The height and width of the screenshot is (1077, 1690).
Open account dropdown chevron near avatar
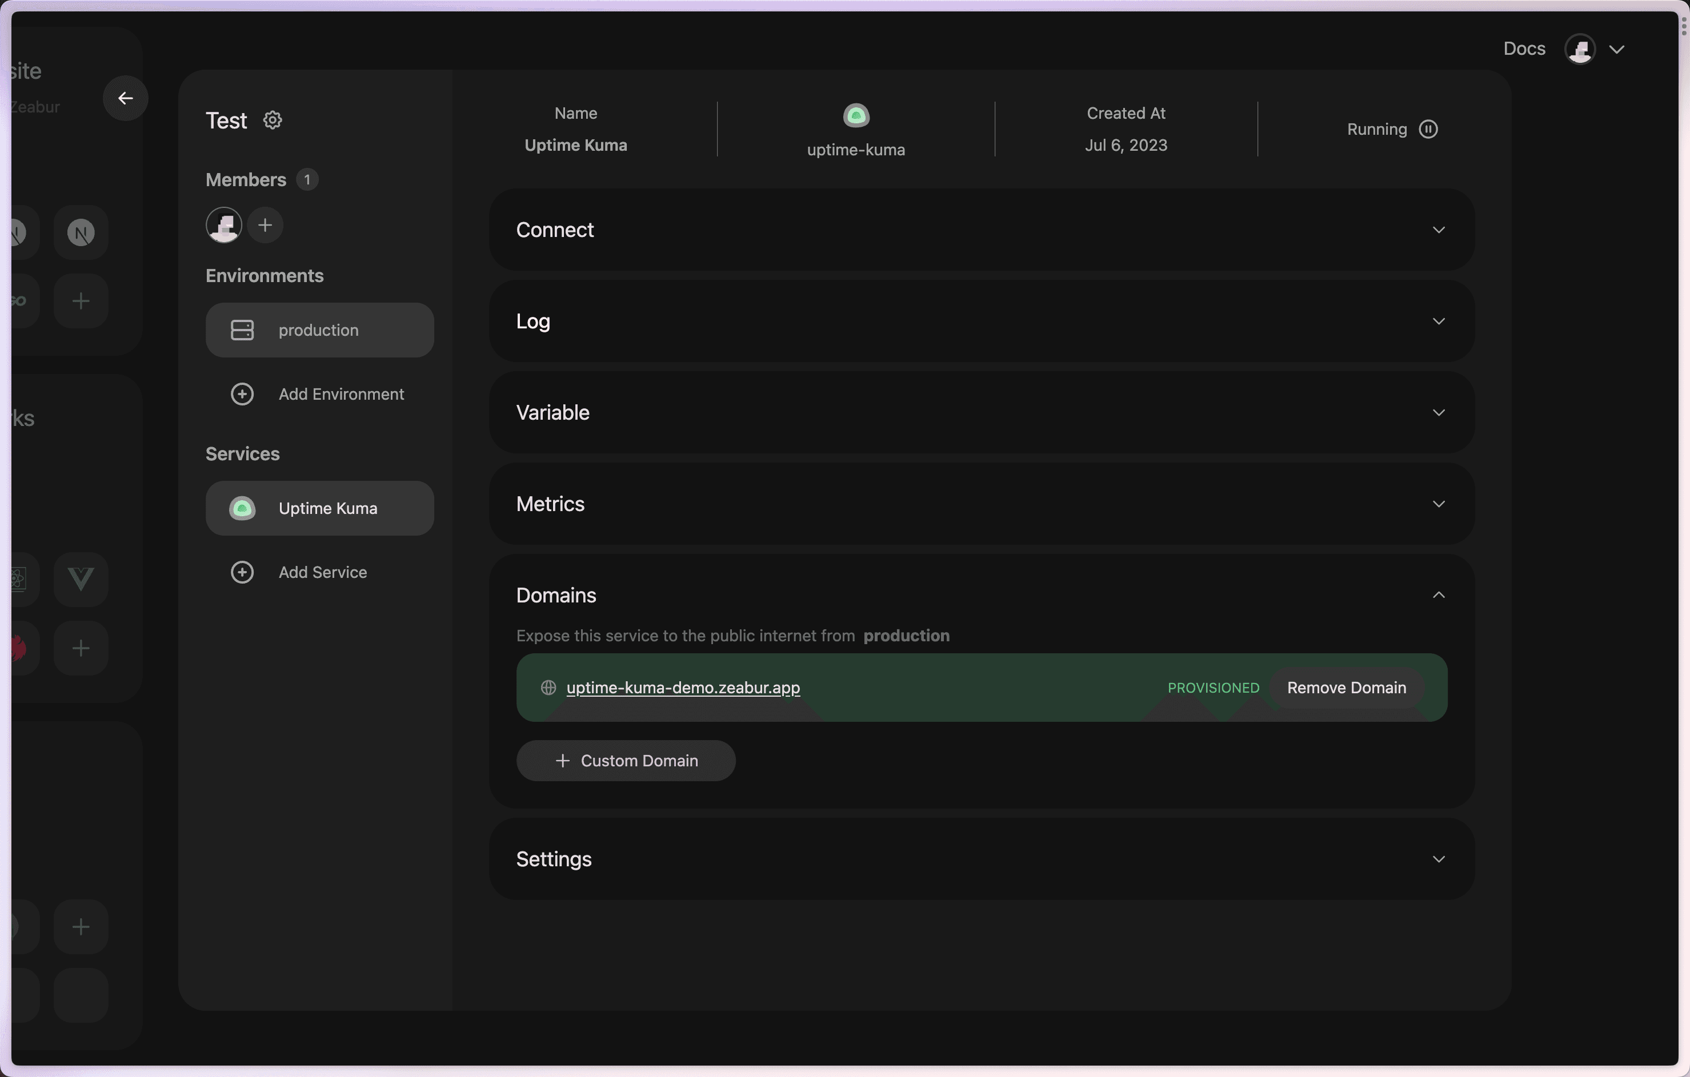(1617, 49)
